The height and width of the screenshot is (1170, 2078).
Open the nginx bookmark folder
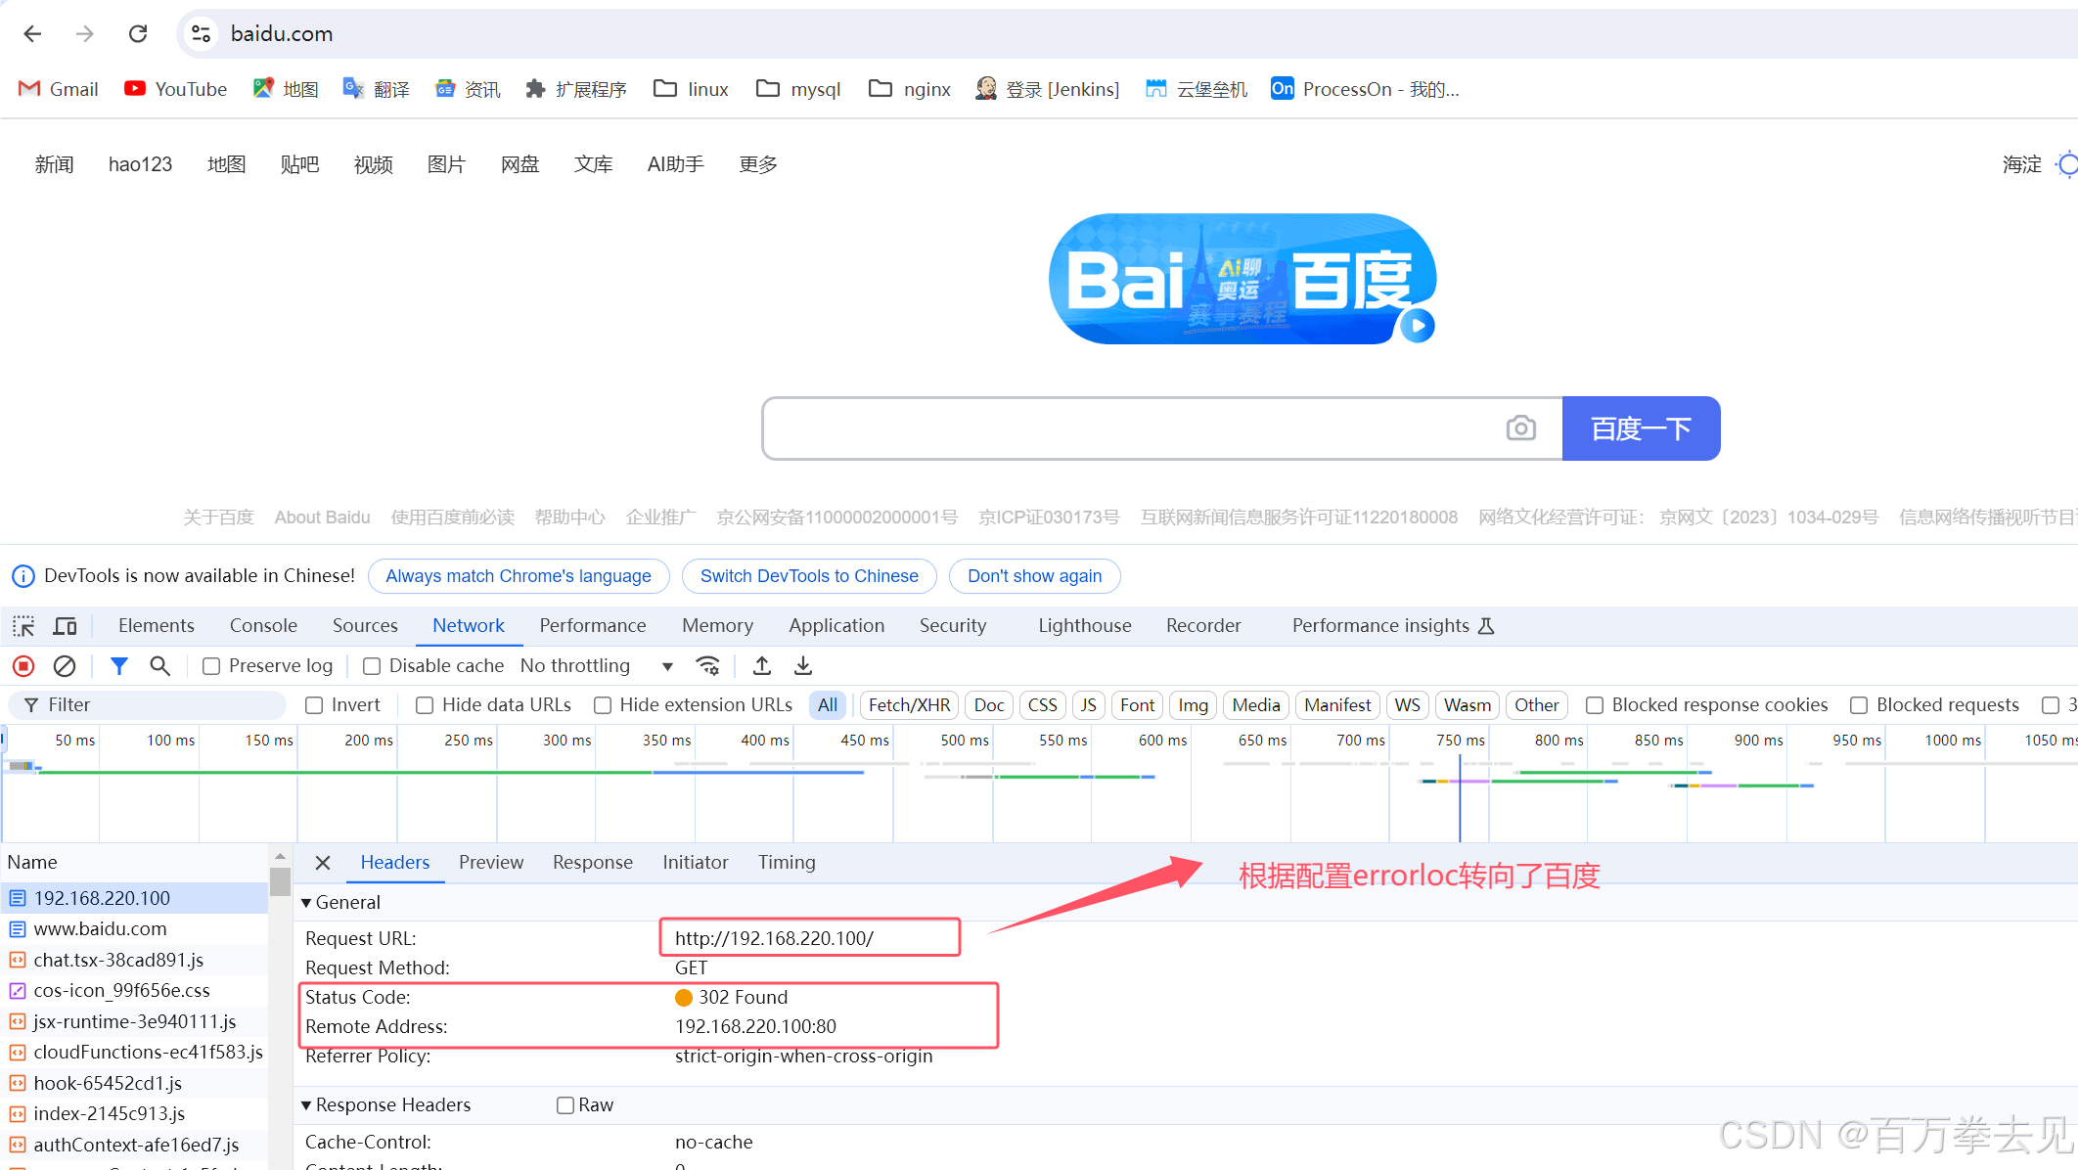click(x=910, y=89)
